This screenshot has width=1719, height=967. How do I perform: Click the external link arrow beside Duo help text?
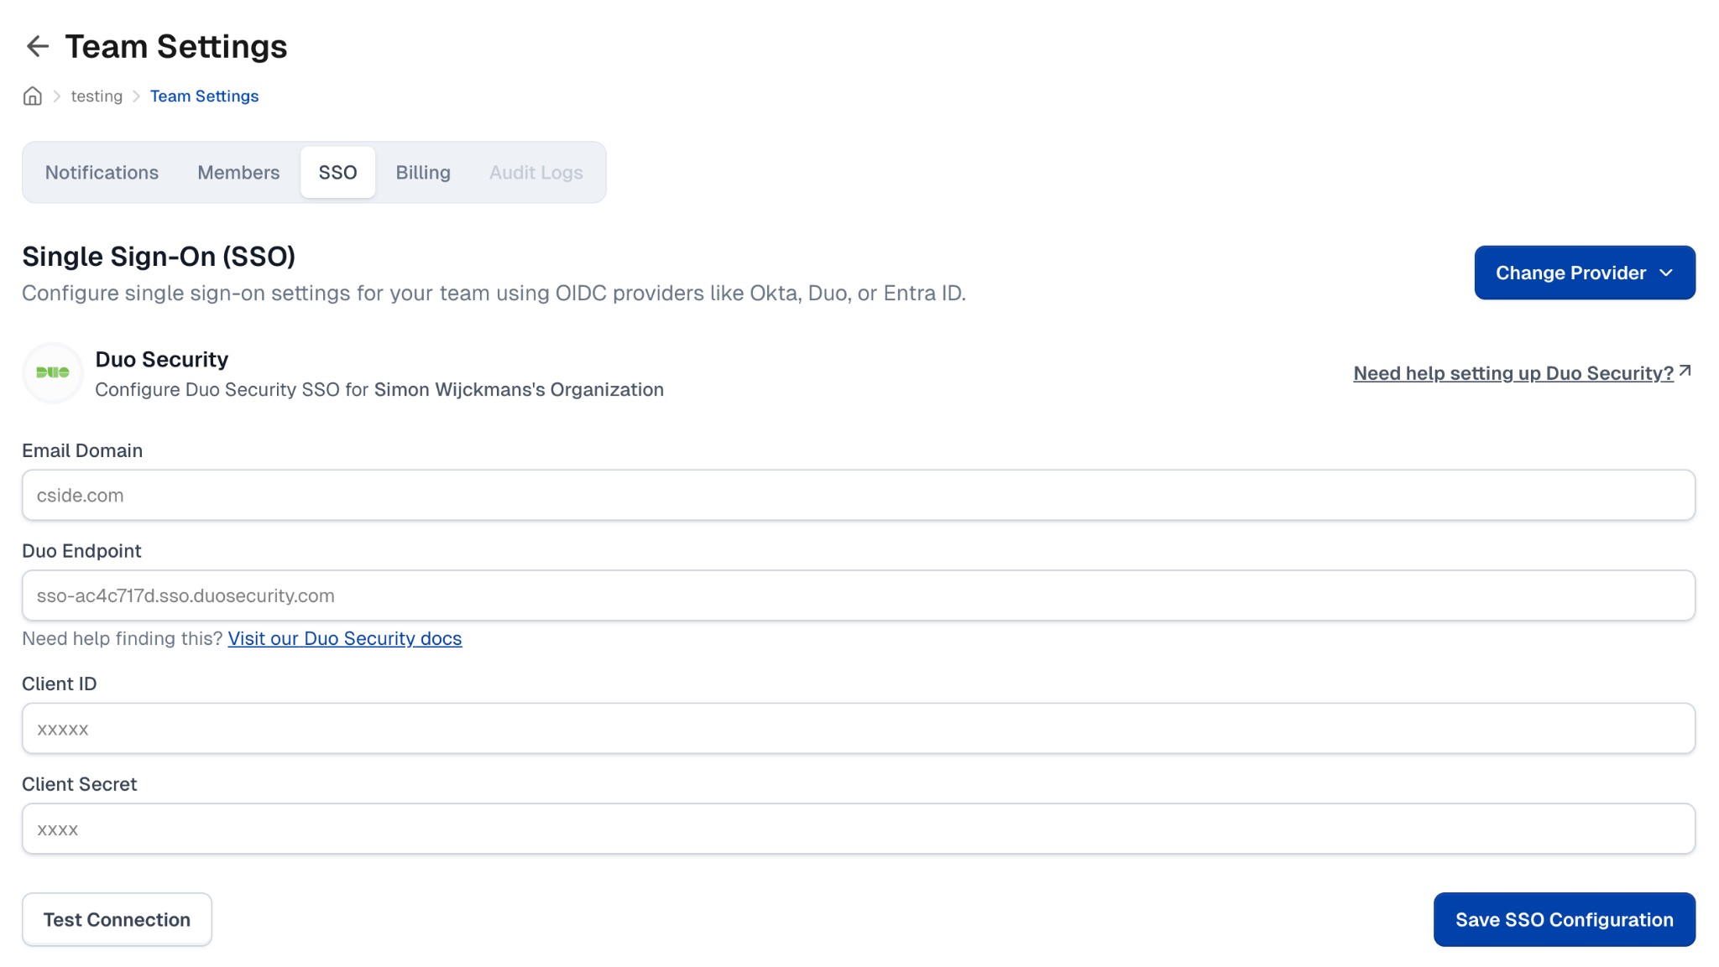[x=1686, y=369]
